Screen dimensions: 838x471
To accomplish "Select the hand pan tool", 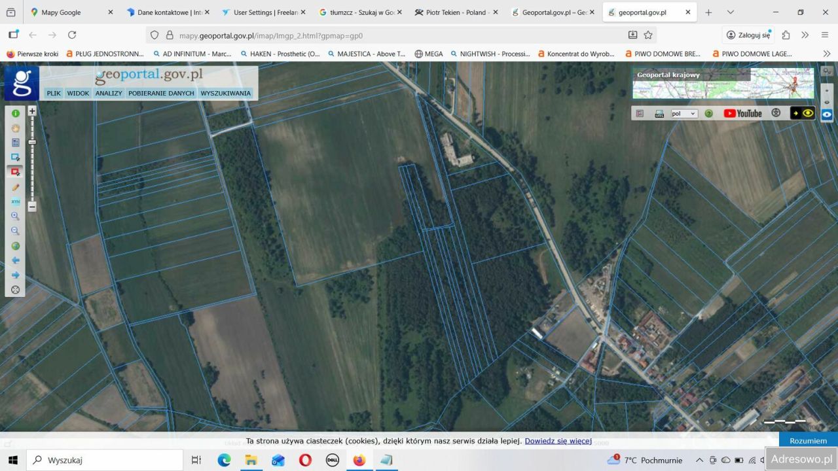I will click(x=16, y=128).
